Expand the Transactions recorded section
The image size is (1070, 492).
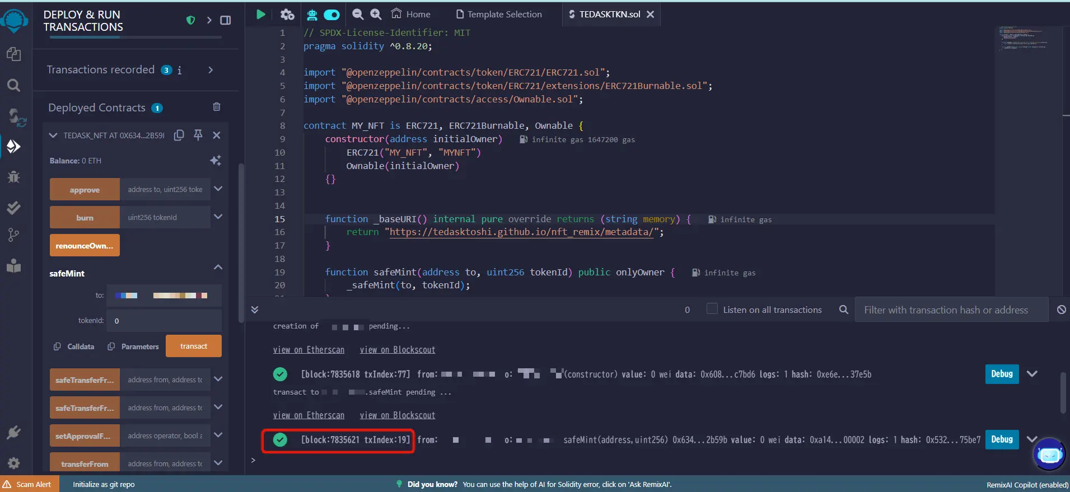[211, 70]
